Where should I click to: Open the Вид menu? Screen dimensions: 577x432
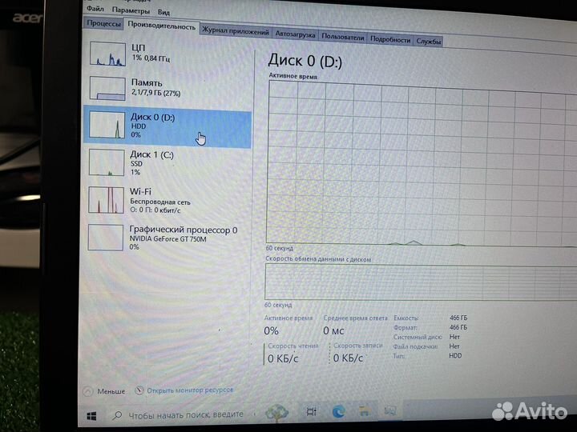tap(163, 12)
